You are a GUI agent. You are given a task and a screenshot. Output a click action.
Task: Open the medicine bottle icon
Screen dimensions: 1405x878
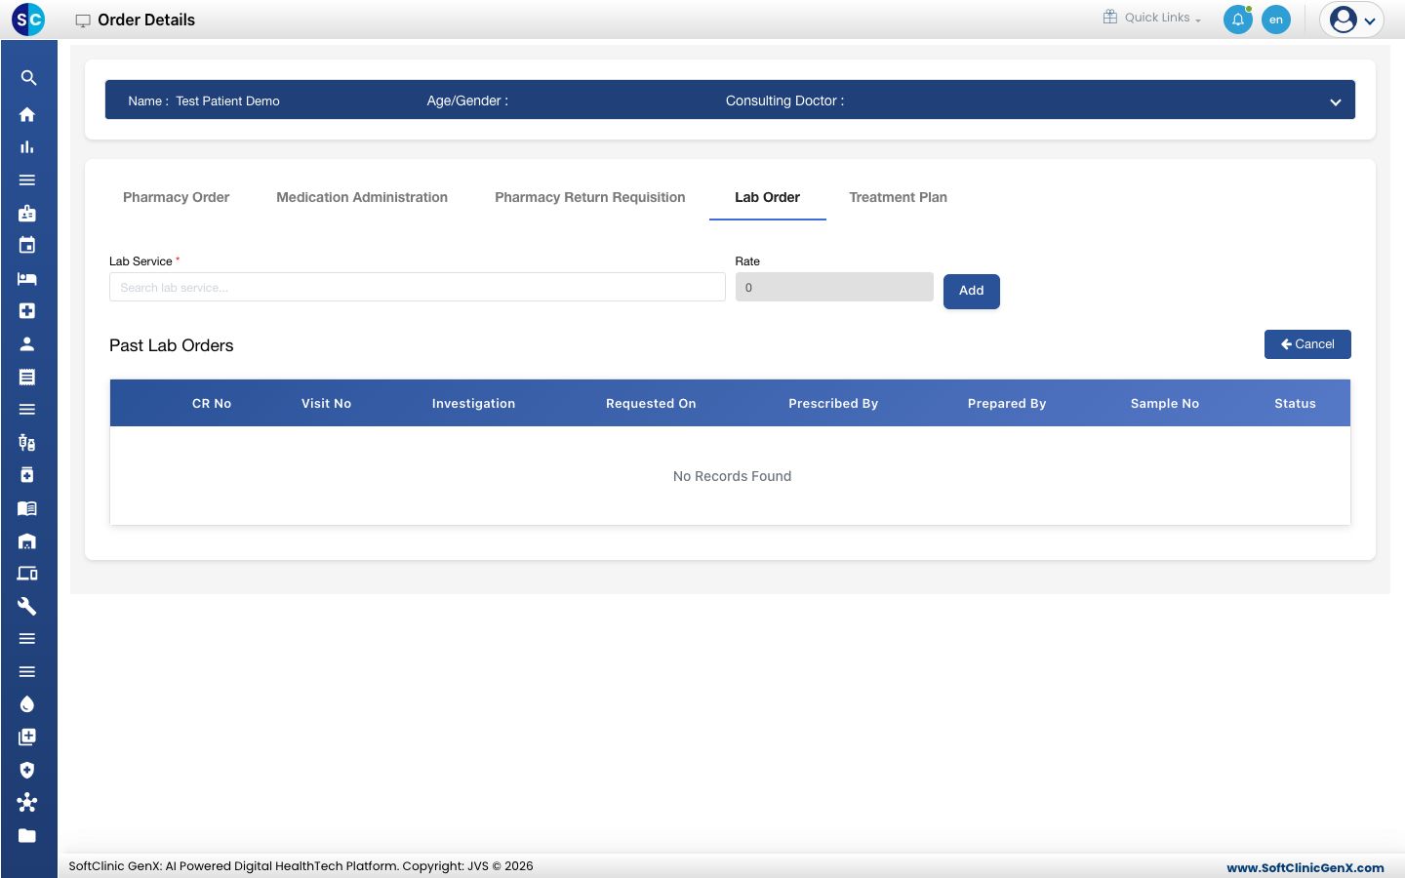pos(27,475)
